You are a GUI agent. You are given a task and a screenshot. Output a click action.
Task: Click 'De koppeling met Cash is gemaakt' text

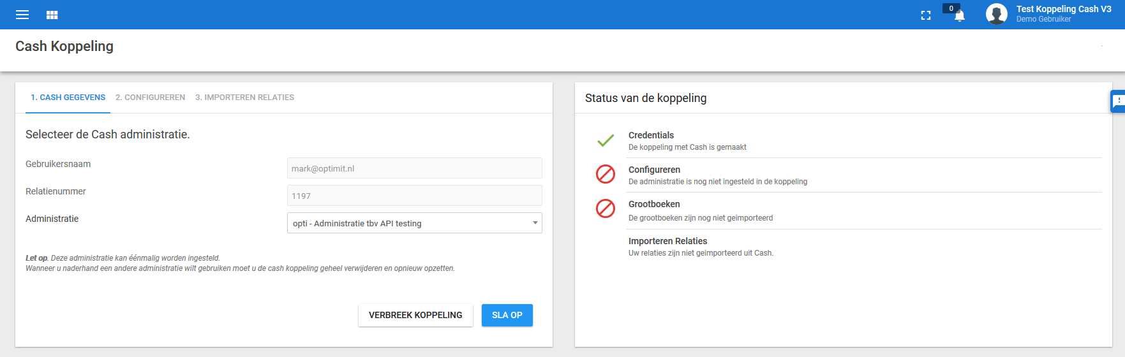(687, 147)
